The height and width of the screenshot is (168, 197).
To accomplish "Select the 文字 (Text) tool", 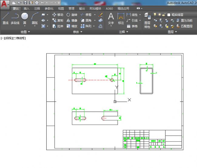I will (x=111, y=18).
